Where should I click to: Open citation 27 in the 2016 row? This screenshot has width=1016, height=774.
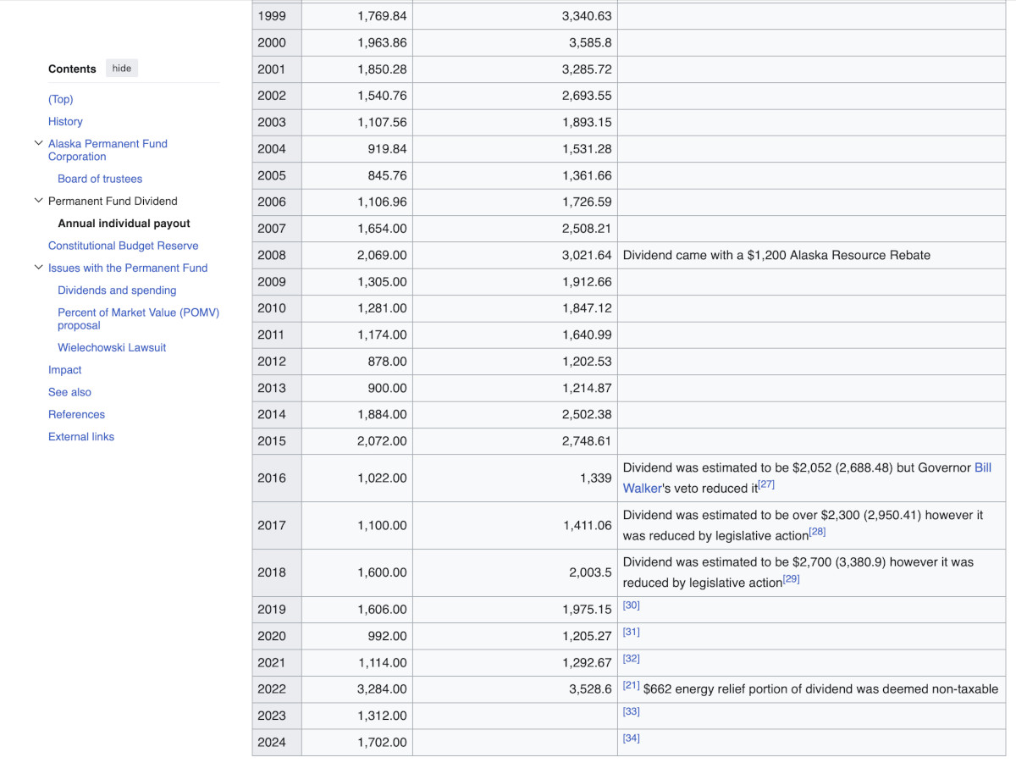(766, 484)
